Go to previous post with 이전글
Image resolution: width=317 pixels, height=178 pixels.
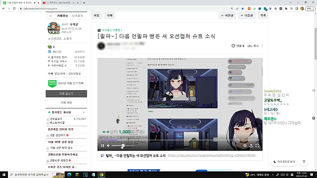point(227,15)
